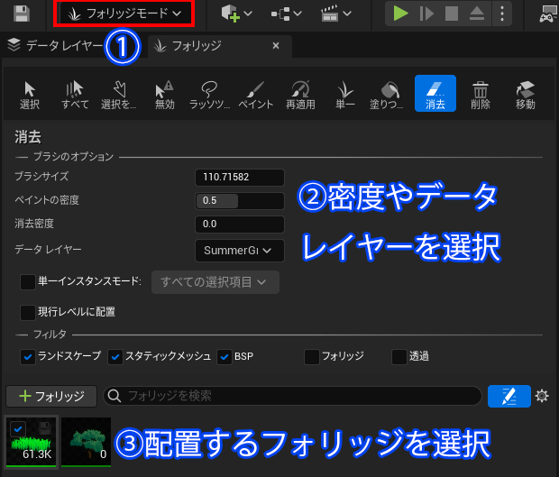Click the フィルタ section header
The width and height of the screenshot is (559, 477).
point(50,335)
